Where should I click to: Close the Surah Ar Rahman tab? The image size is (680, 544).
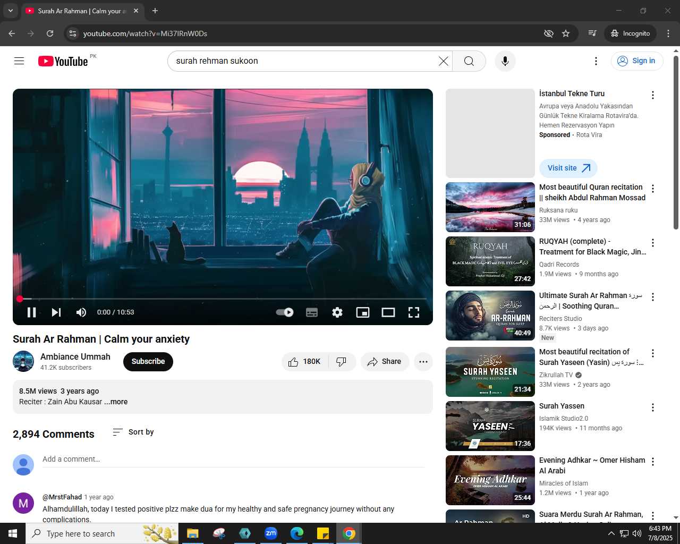coord(136,11)
